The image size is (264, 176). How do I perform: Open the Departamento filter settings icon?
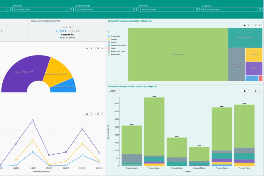pyautogui.click(x=134, y=9)
